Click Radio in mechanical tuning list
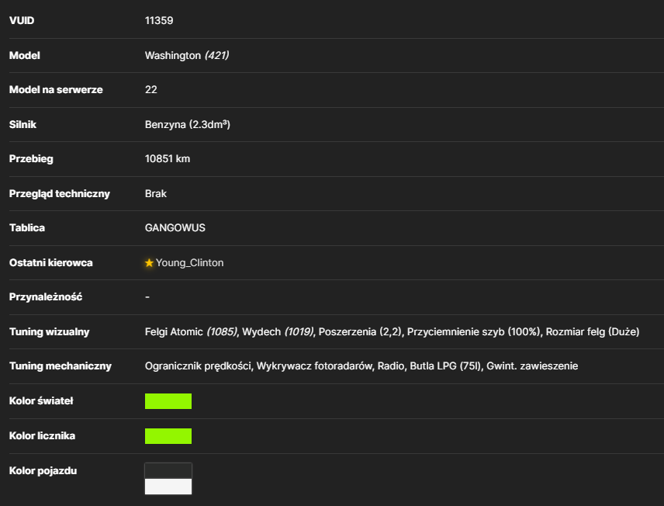 click(x=390, y=366)
